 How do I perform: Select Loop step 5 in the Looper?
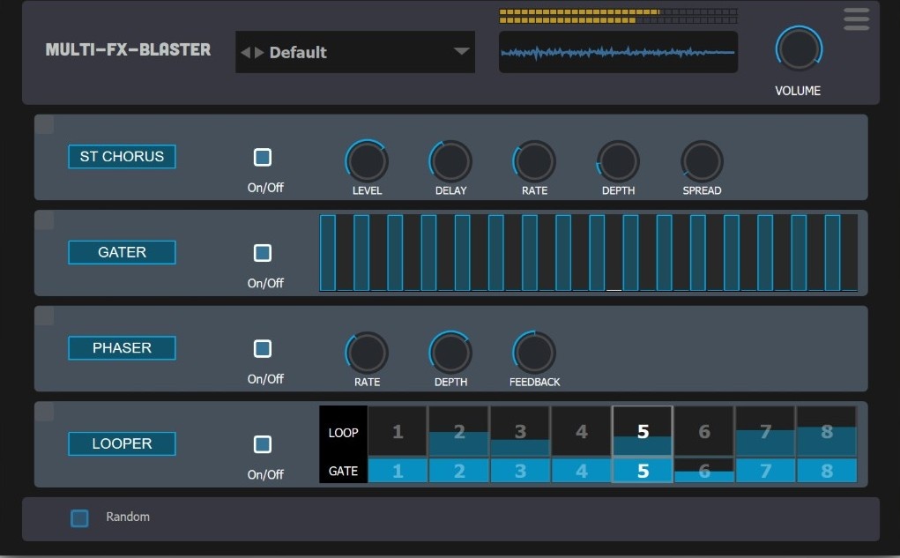(642, 430)
